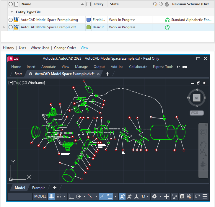The height and width of the screenshot is (207, 215).
Task: Sort by the Name column header
Action: [x=26, y=4]
